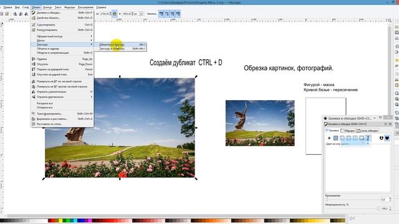Choose the even-odd fill rule heart icon

pos(381,138)
